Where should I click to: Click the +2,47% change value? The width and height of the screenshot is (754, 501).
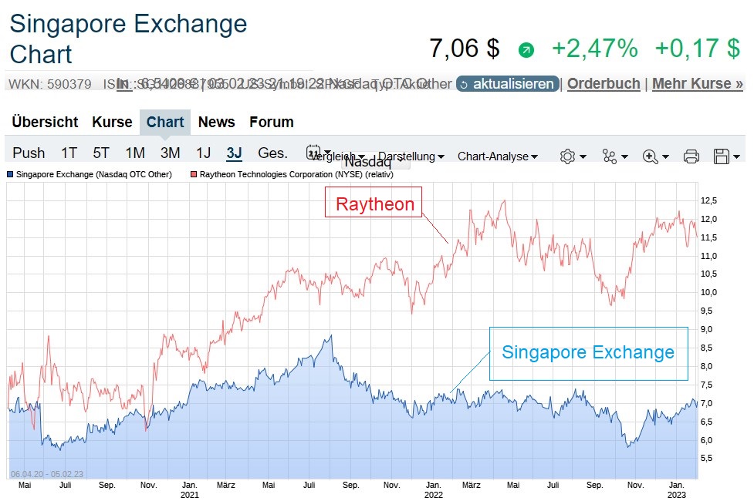pos(595,49)
